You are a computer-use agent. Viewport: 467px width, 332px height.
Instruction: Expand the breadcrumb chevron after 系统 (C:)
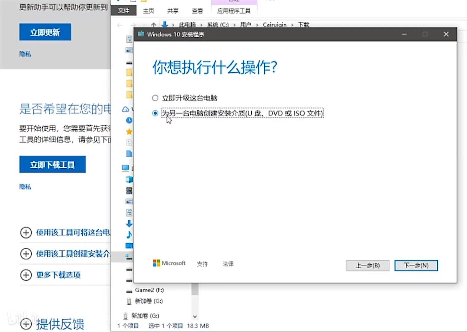point(234,25)
